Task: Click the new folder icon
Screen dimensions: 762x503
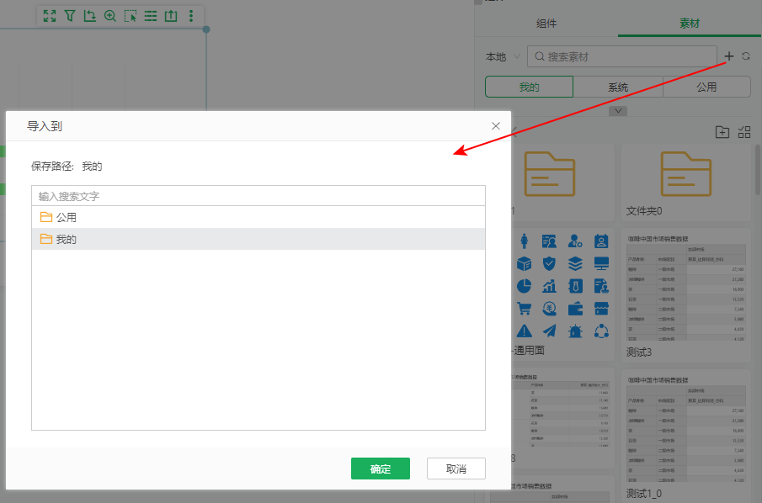Action: pos(722,132)
